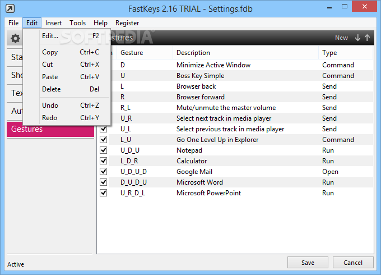
Task: Open the Tools menu
Action: 77,23
